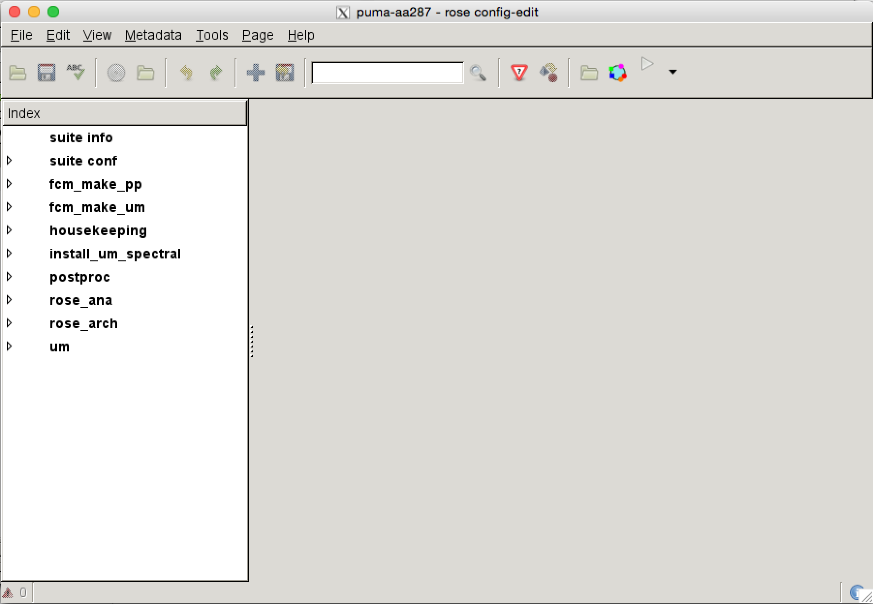Screen dimensions: 873x604
Task: Expand the postproc node
Action: (9, 276)
